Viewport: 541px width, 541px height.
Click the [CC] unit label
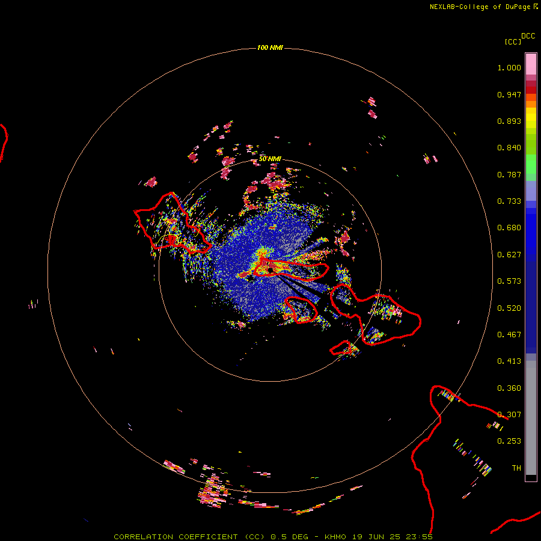[x=513, y=41]
